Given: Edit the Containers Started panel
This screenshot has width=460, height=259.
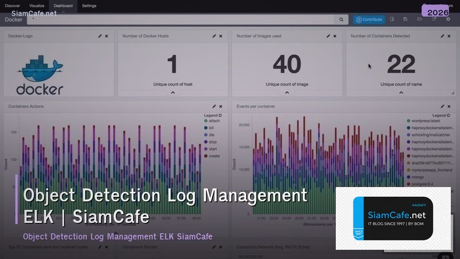Looking at the screenshot, I should click(x=214, y=247).
